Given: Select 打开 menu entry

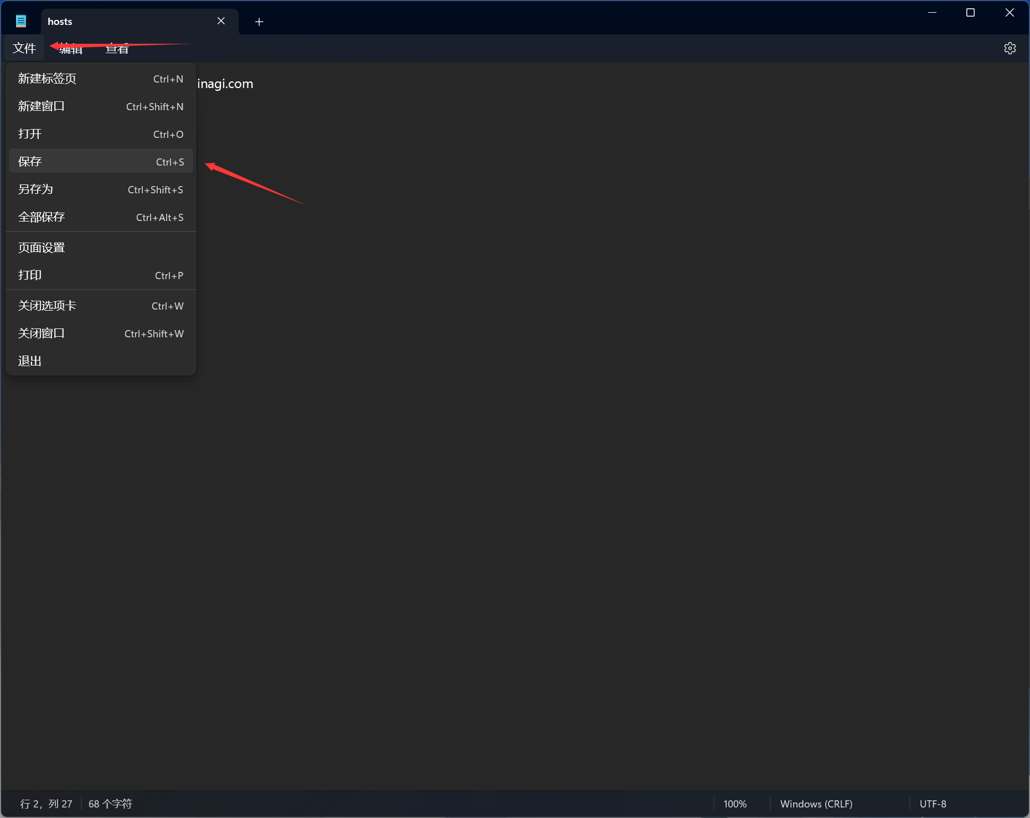Looking at the screenshot, I should [x=101, y=134].
